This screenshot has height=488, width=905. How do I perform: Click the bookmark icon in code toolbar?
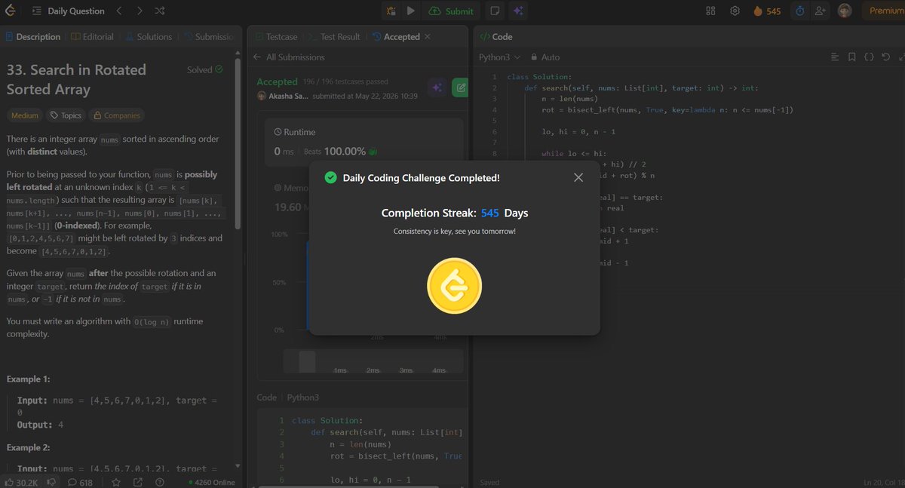point(851,57)
